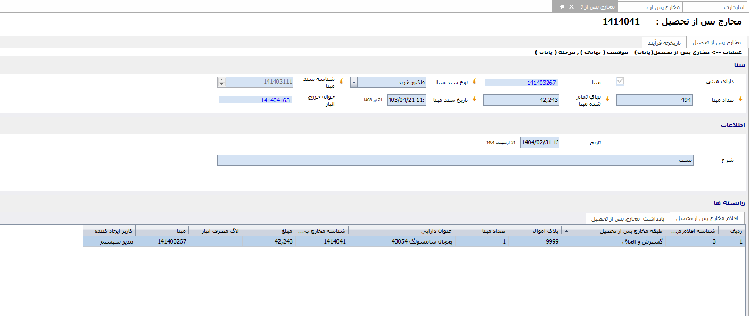This screenshot has width=750, height=316.
Task: Toggle the دارای مبنی checkbox
Action: 620,82
